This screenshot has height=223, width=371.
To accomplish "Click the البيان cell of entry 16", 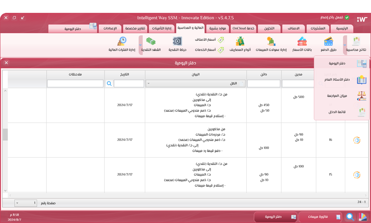I will (196, 140).
